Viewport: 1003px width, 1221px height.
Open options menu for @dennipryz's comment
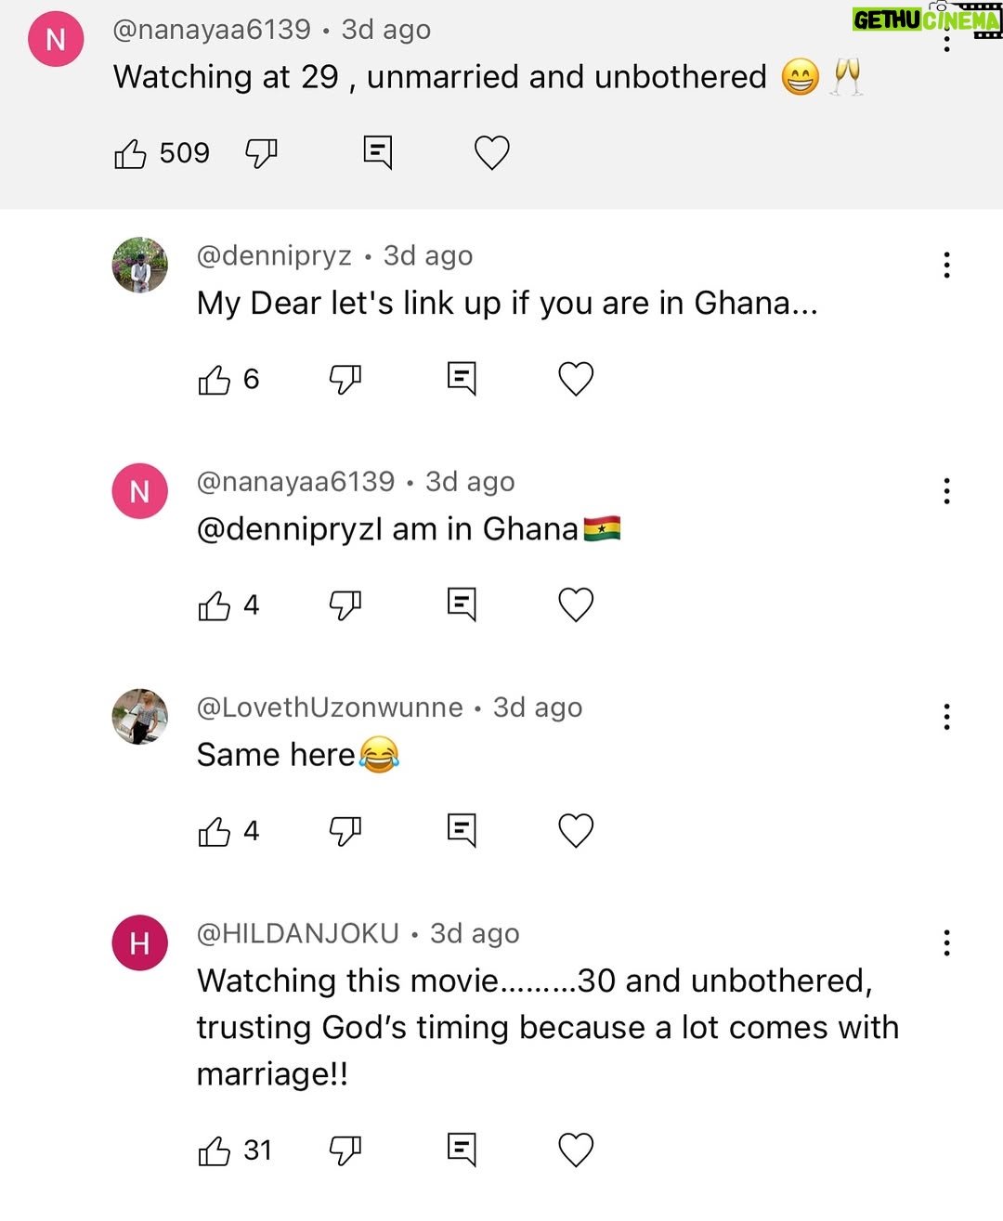(946, 265)
